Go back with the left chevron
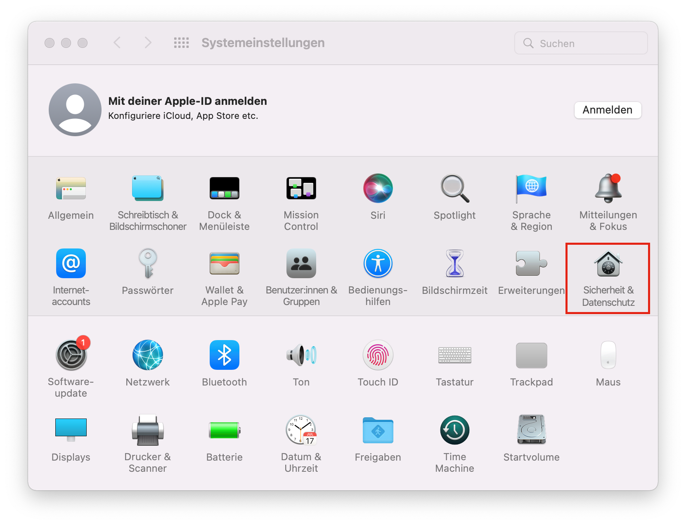 click(x=117, y=43)
